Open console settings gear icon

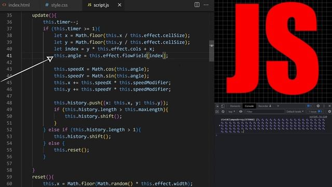tap(329, 111)
